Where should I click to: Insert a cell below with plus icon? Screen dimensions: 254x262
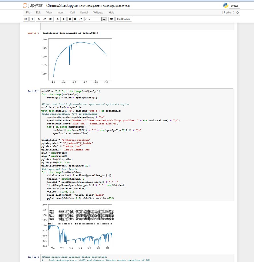point(32,19)
